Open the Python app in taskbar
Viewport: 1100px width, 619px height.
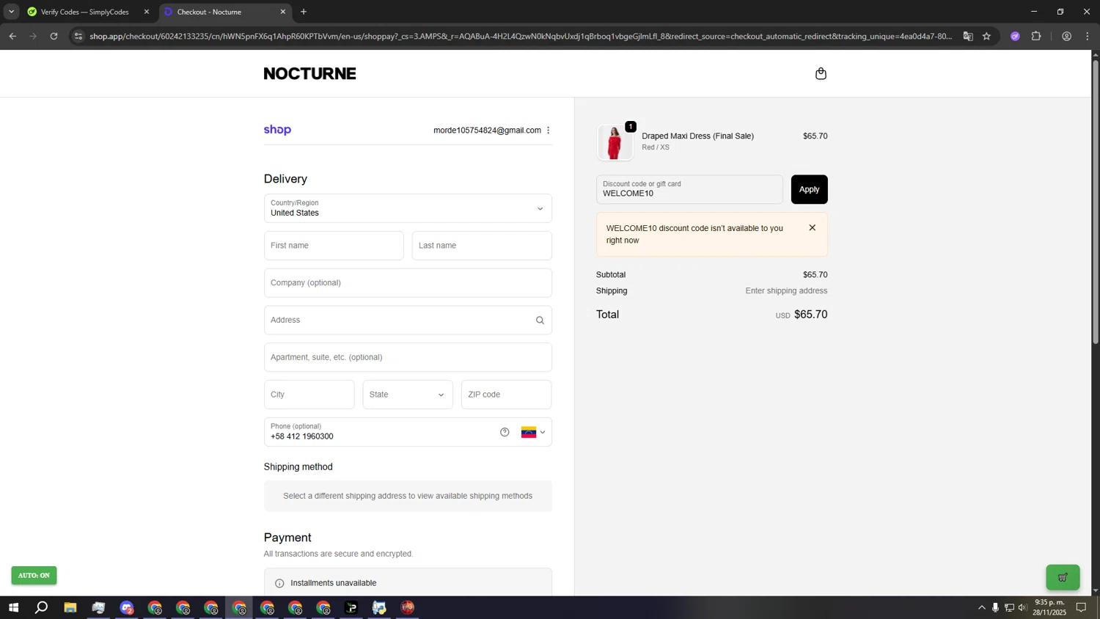click(x=379, y=607)
